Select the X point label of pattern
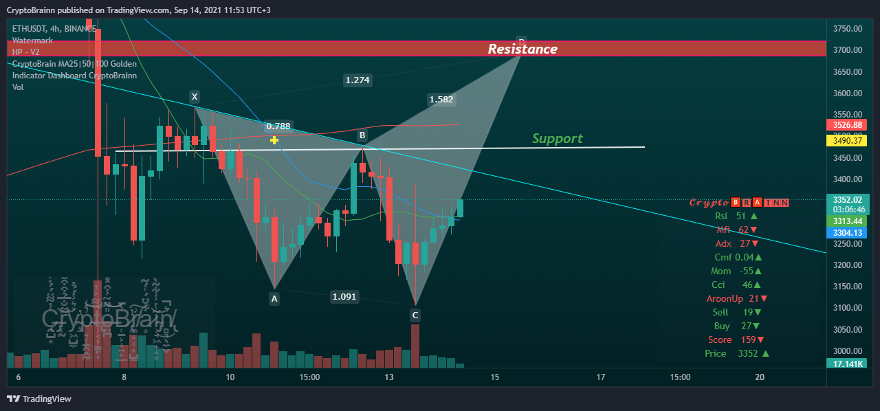Image resolution: width=880 pixels, height=411 pixels. (x=195, y=96)
